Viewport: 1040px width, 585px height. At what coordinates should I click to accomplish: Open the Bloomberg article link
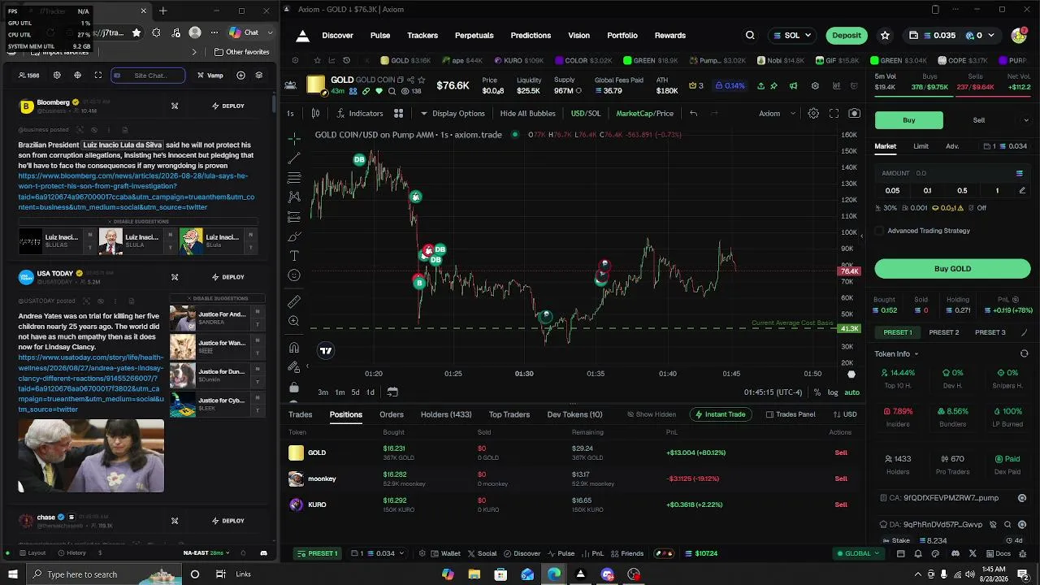tap(136, 192)
